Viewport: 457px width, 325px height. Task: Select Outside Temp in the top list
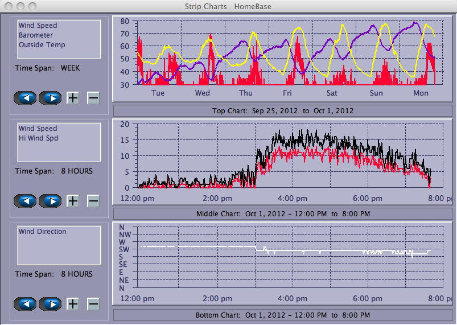(42, 45)
